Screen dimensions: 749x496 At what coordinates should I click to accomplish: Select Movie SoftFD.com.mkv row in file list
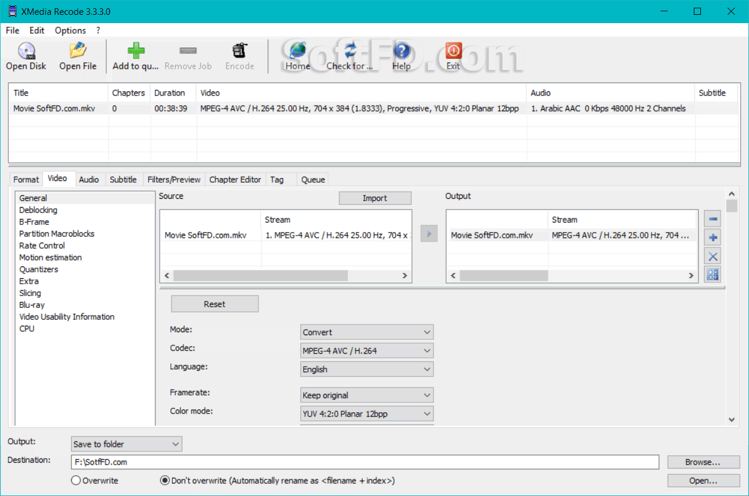pos(374,109)
